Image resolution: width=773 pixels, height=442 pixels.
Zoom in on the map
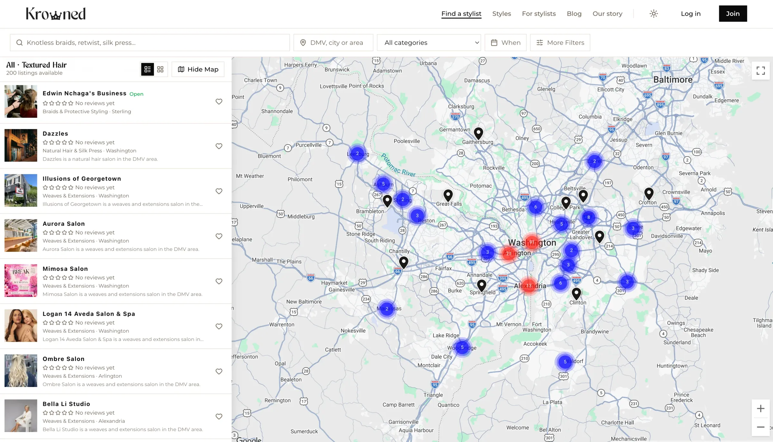pyautogui.click(x=761, y=409)
